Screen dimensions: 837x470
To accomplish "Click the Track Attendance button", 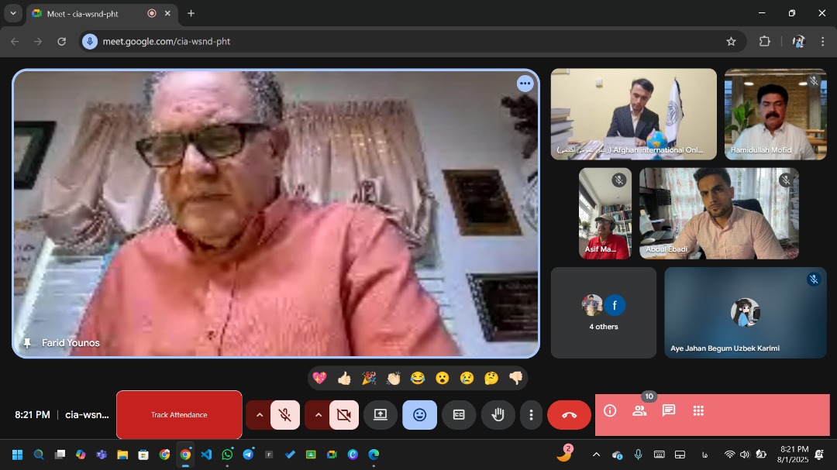I will (x=179, y=415).
